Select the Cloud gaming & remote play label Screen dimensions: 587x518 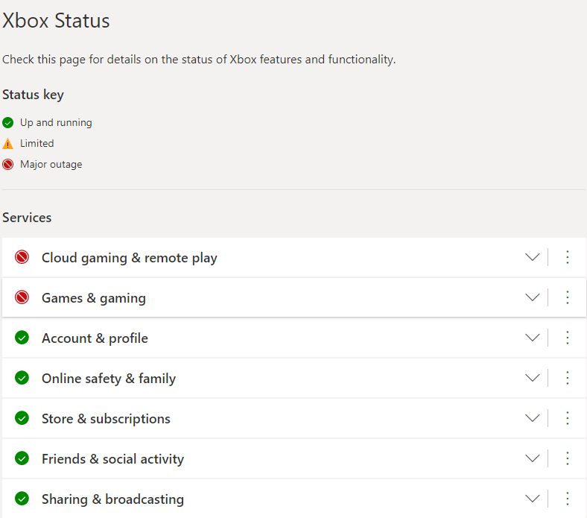pyautogui.click(x=130, y=258)
